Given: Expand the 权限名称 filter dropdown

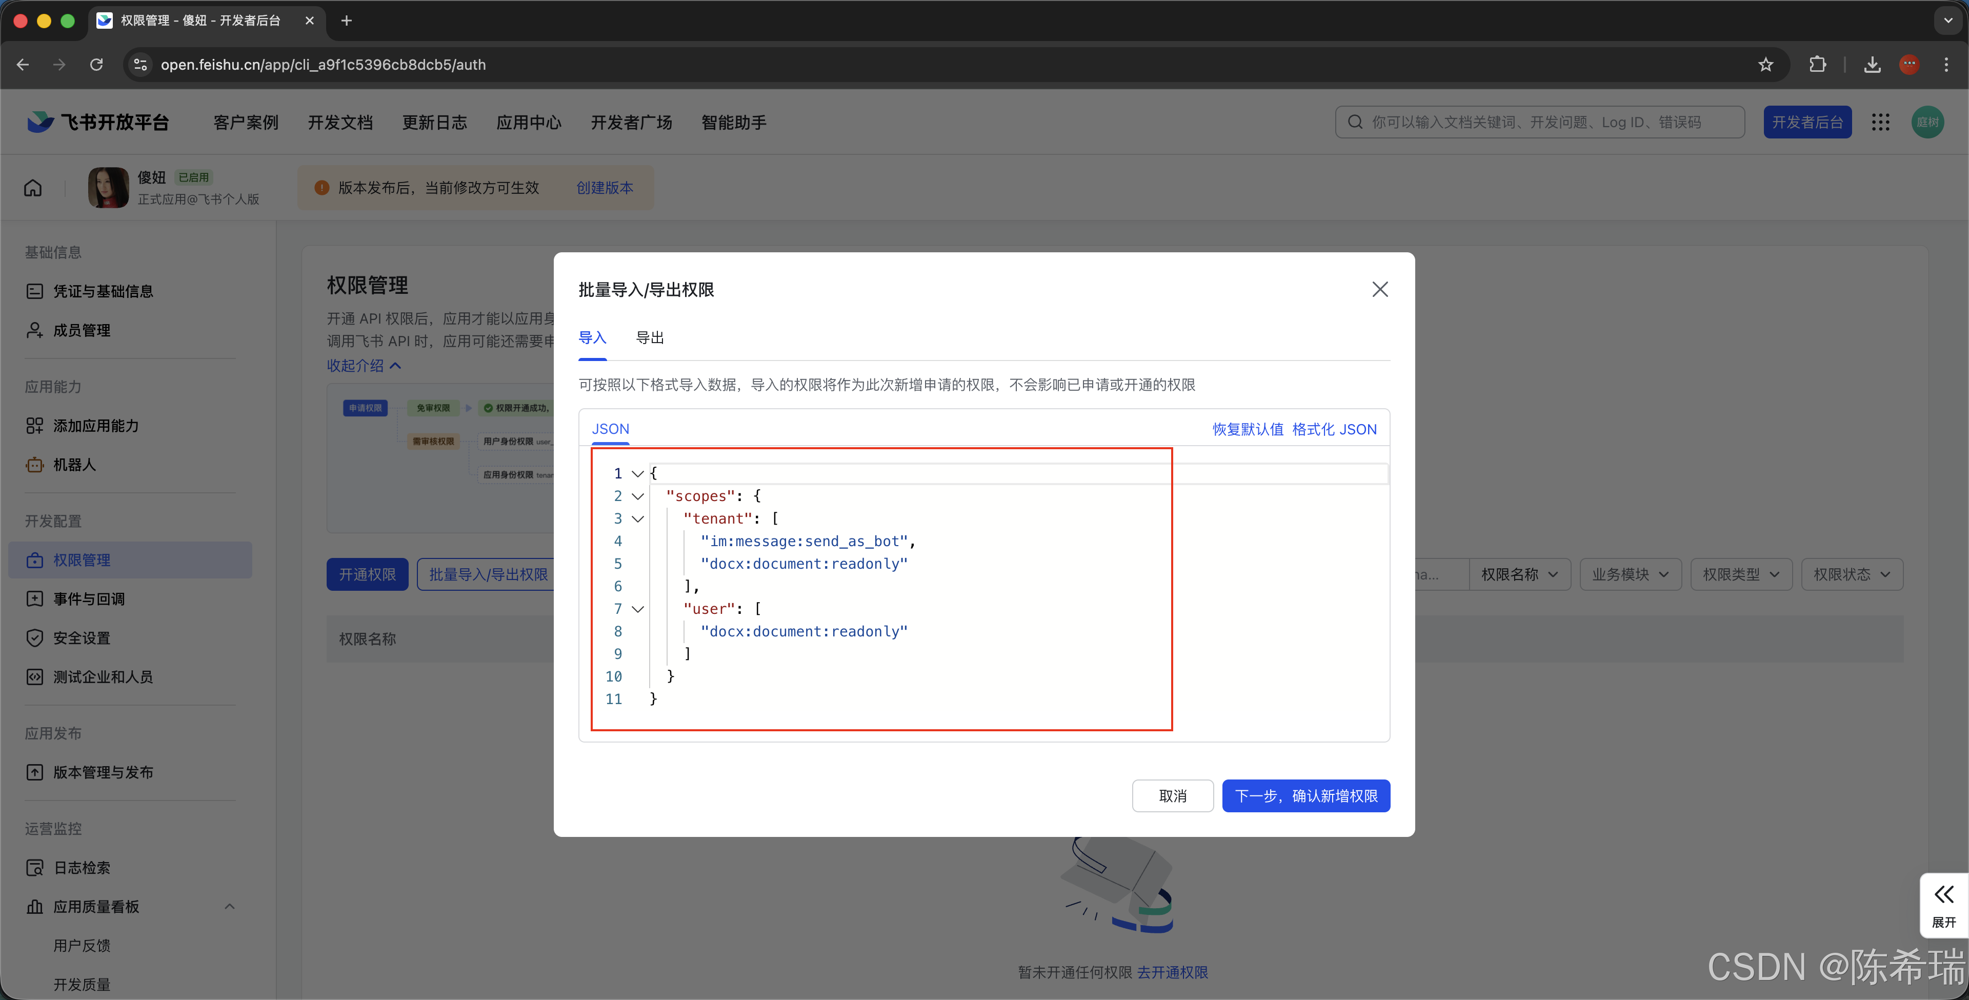Looking at the screenshot, I should point(1519,573).
